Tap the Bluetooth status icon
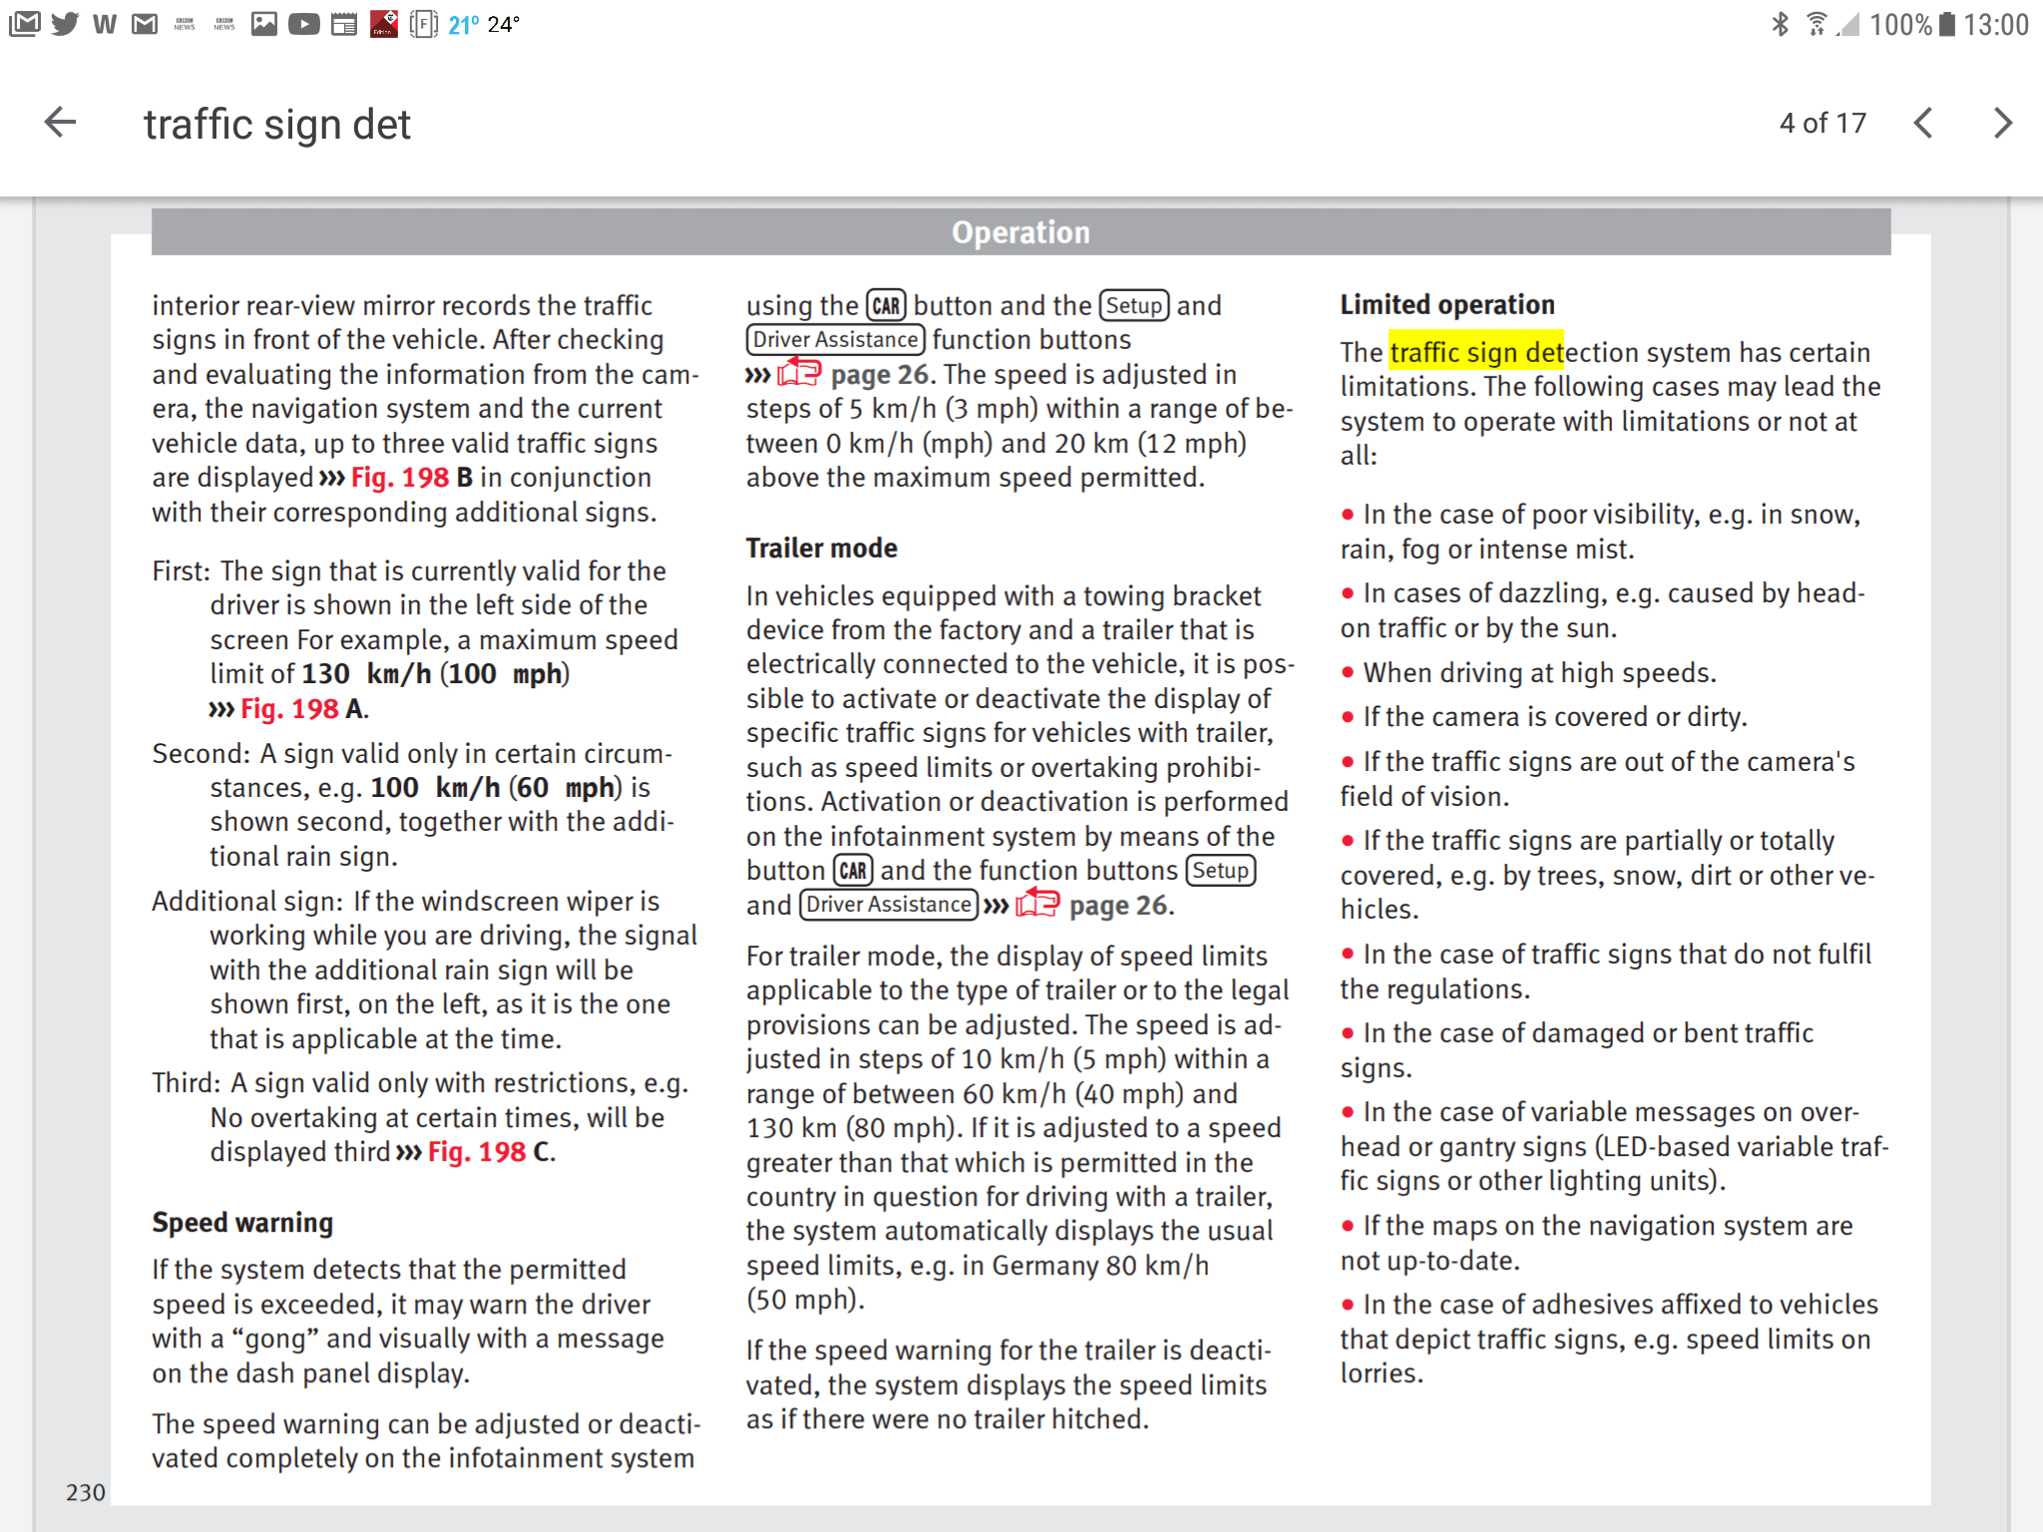Screen dimensions: 2043x1532 1781,24
